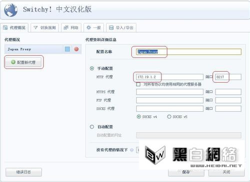The image size is (250, 182).
Task: Enable same proxy server for all protocols checkbox
Action: [138, 84]
